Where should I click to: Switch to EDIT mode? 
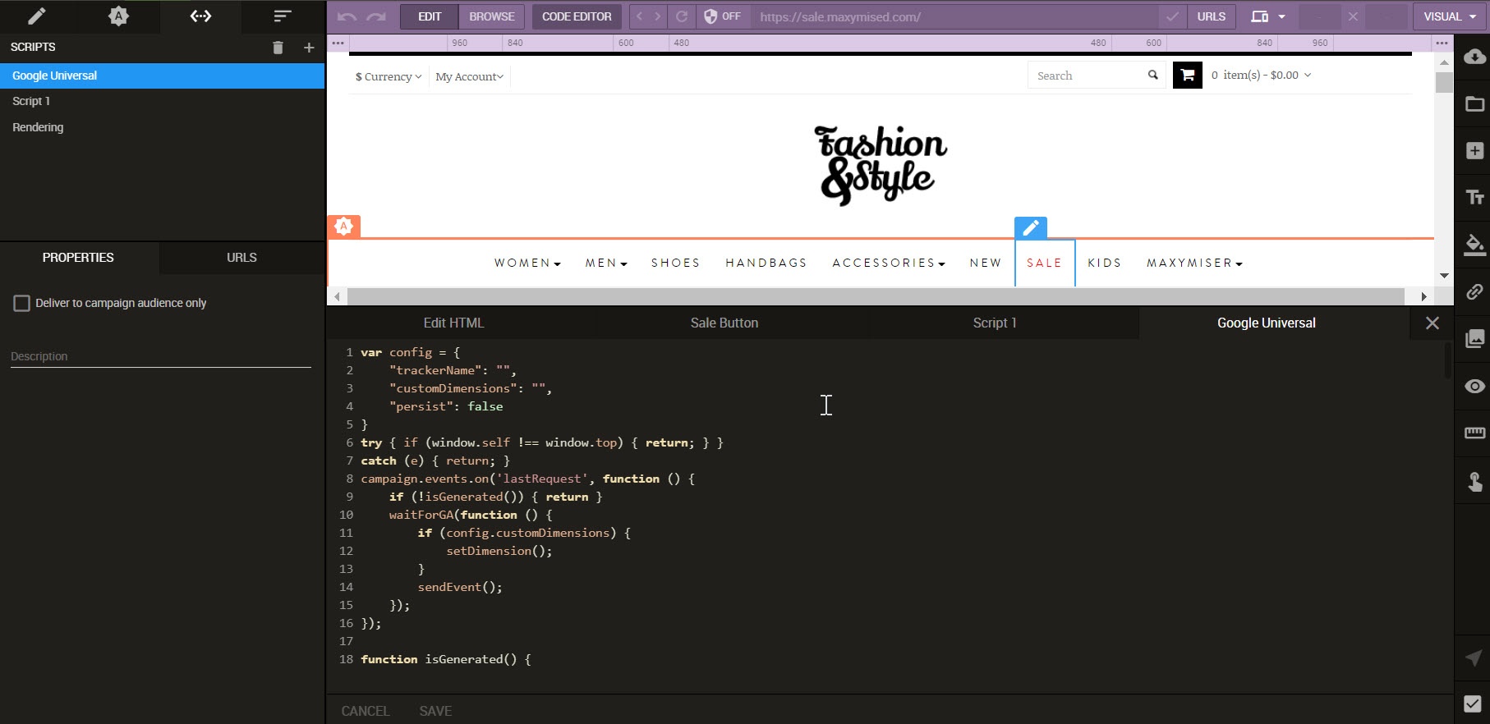[430, 16]
